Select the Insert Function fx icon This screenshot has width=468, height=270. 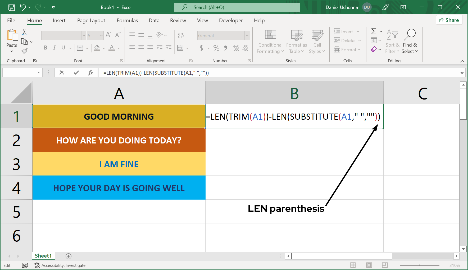coord(90,73)
